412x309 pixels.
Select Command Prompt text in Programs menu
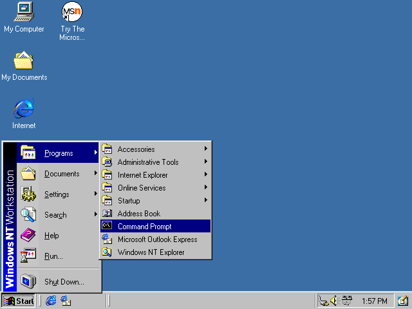click(x=144, y=227)
